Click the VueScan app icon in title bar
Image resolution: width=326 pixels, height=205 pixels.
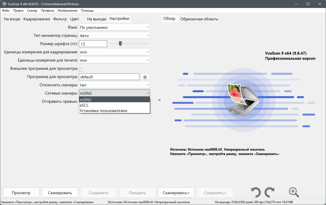pos(4,4)
